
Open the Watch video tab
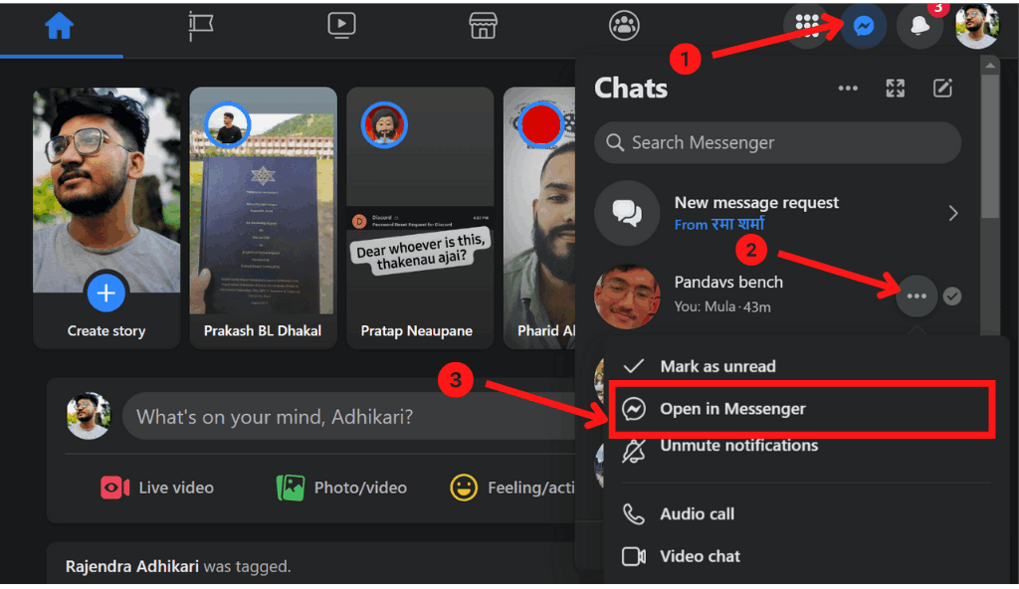pyautogui.click(x=342, y=25)
